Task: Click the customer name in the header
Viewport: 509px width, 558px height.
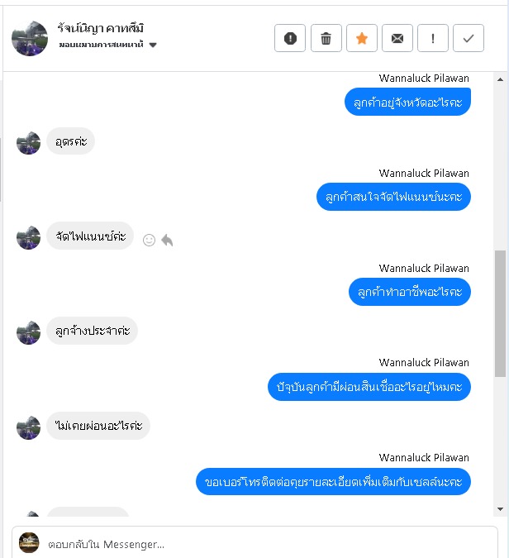Action: coord(100,28)
